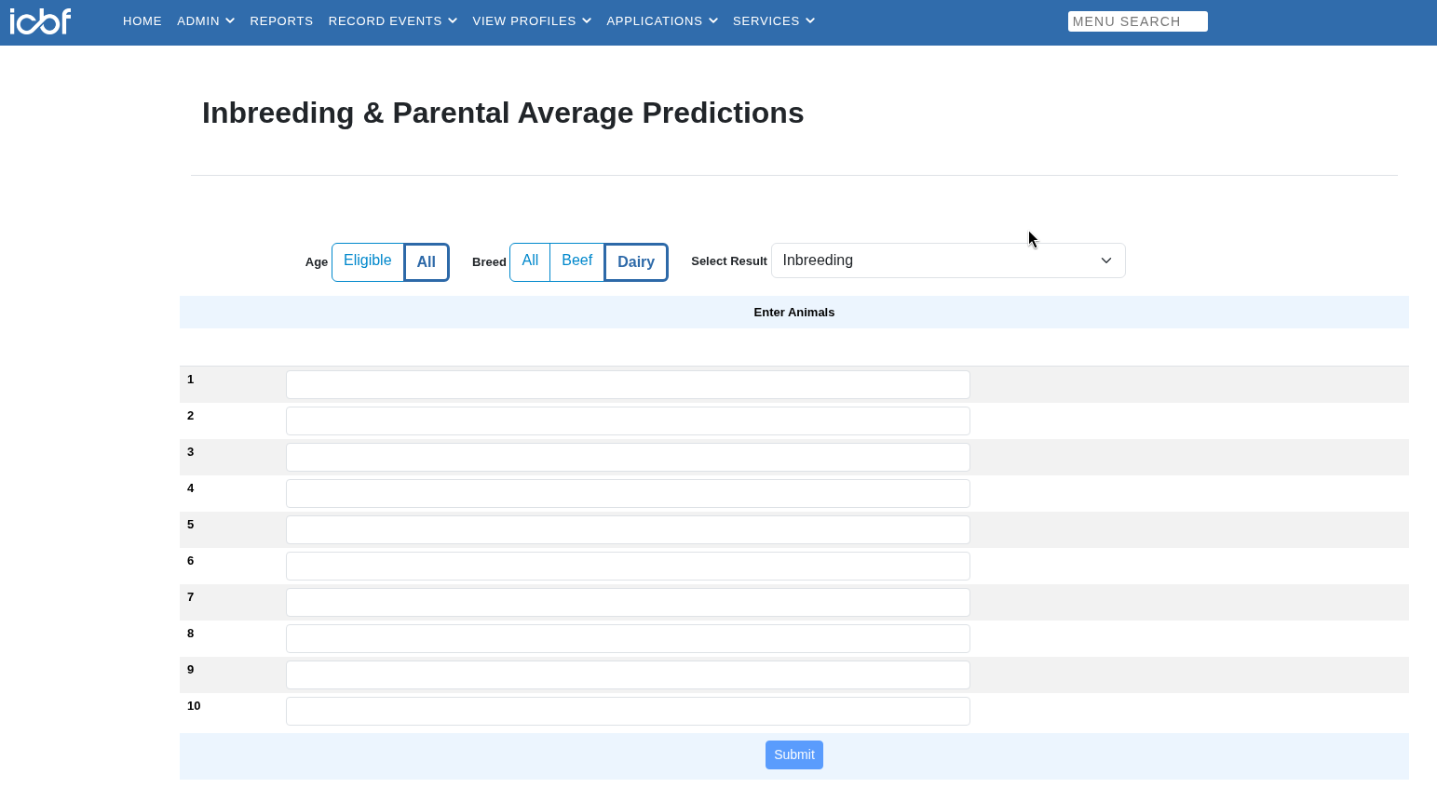Choose Dairy breed filter
Viewport: 1437px width, 801px height.
tap(636, 262)
